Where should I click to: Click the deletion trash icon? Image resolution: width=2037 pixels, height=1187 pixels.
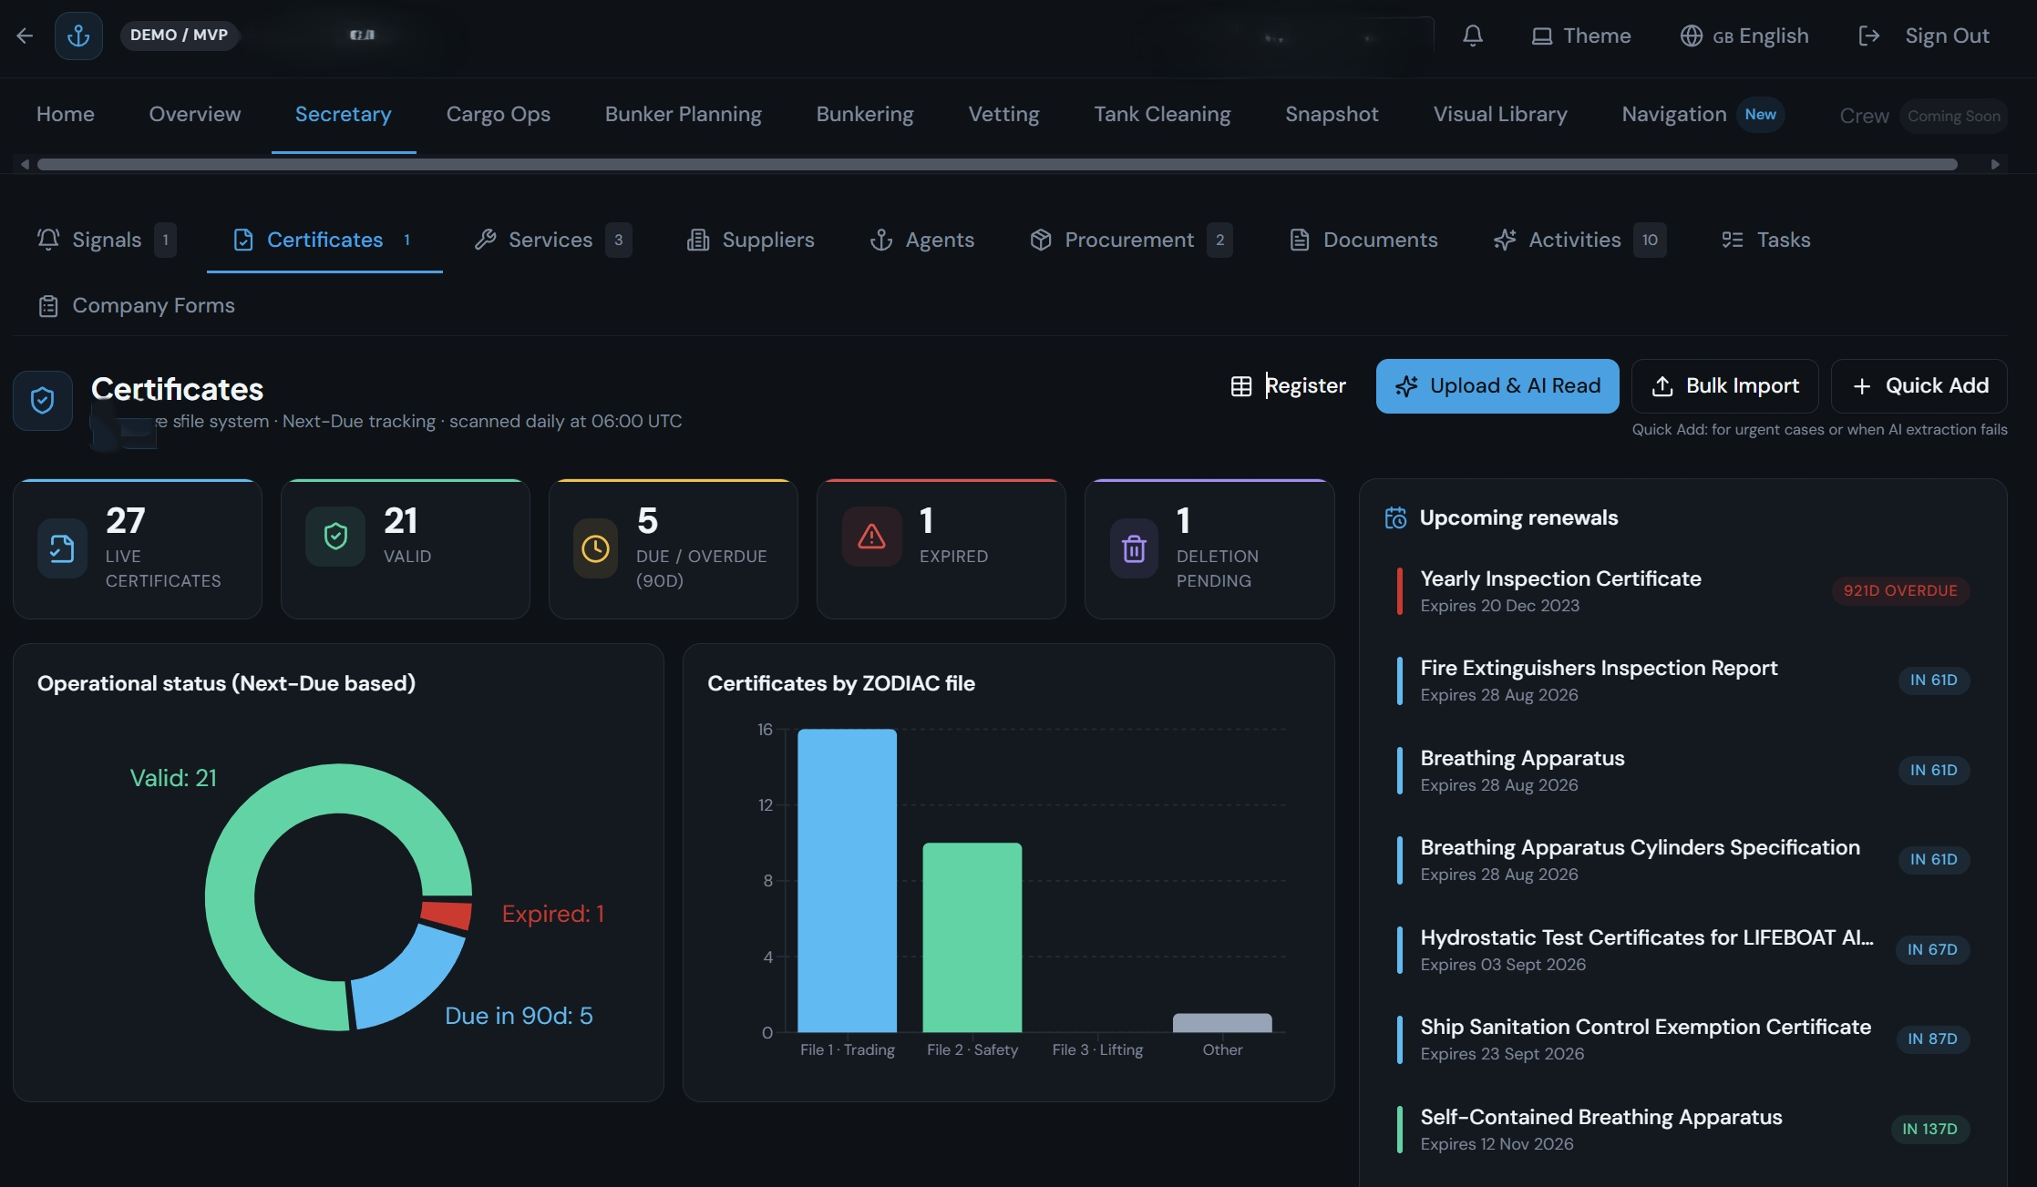1134,548
